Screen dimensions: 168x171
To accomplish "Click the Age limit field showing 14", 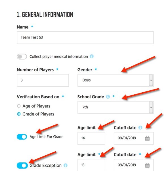I will point(91,138).
